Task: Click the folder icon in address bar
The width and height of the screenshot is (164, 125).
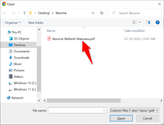Action: point(31,13)
